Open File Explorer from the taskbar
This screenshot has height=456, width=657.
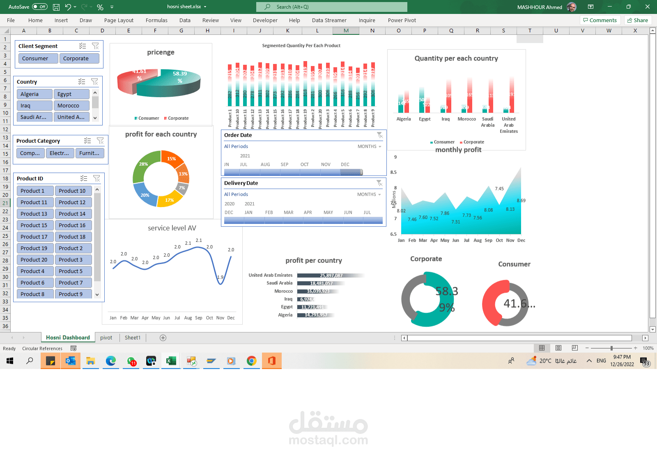coord(90,361)
